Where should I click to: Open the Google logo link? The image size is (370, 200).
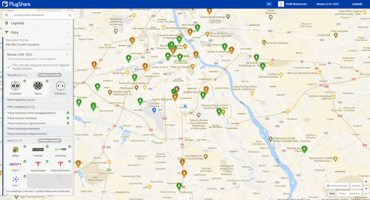click(x=6, y=198)
